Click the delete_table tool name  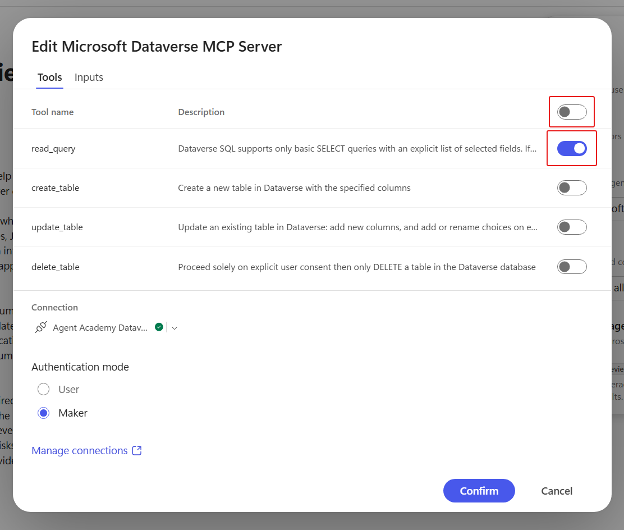[x=56, y=267]
